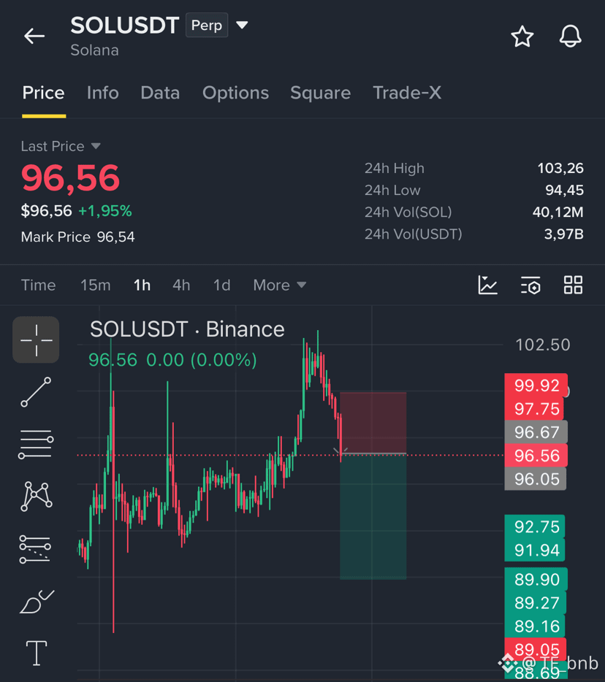Click the 96.67 gray price label
Viewport: 605px width, 682px height.
(x=536, y=432)
